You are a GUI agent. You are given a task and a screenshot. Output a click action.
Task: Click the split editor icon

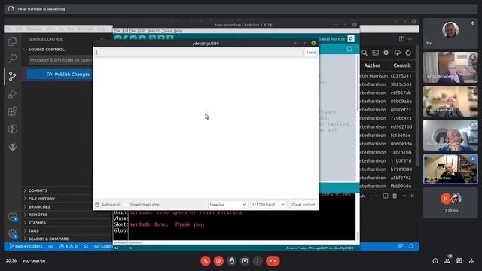point(401,39)
